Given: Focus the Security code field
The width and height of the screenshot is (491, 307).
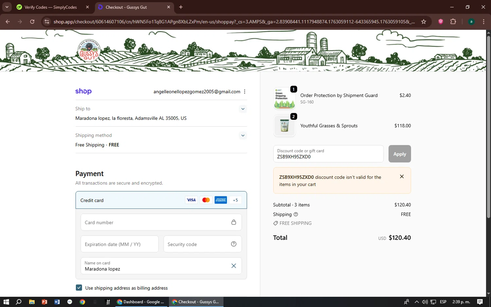Looking at the screenshot, I should tap(203, 244).
